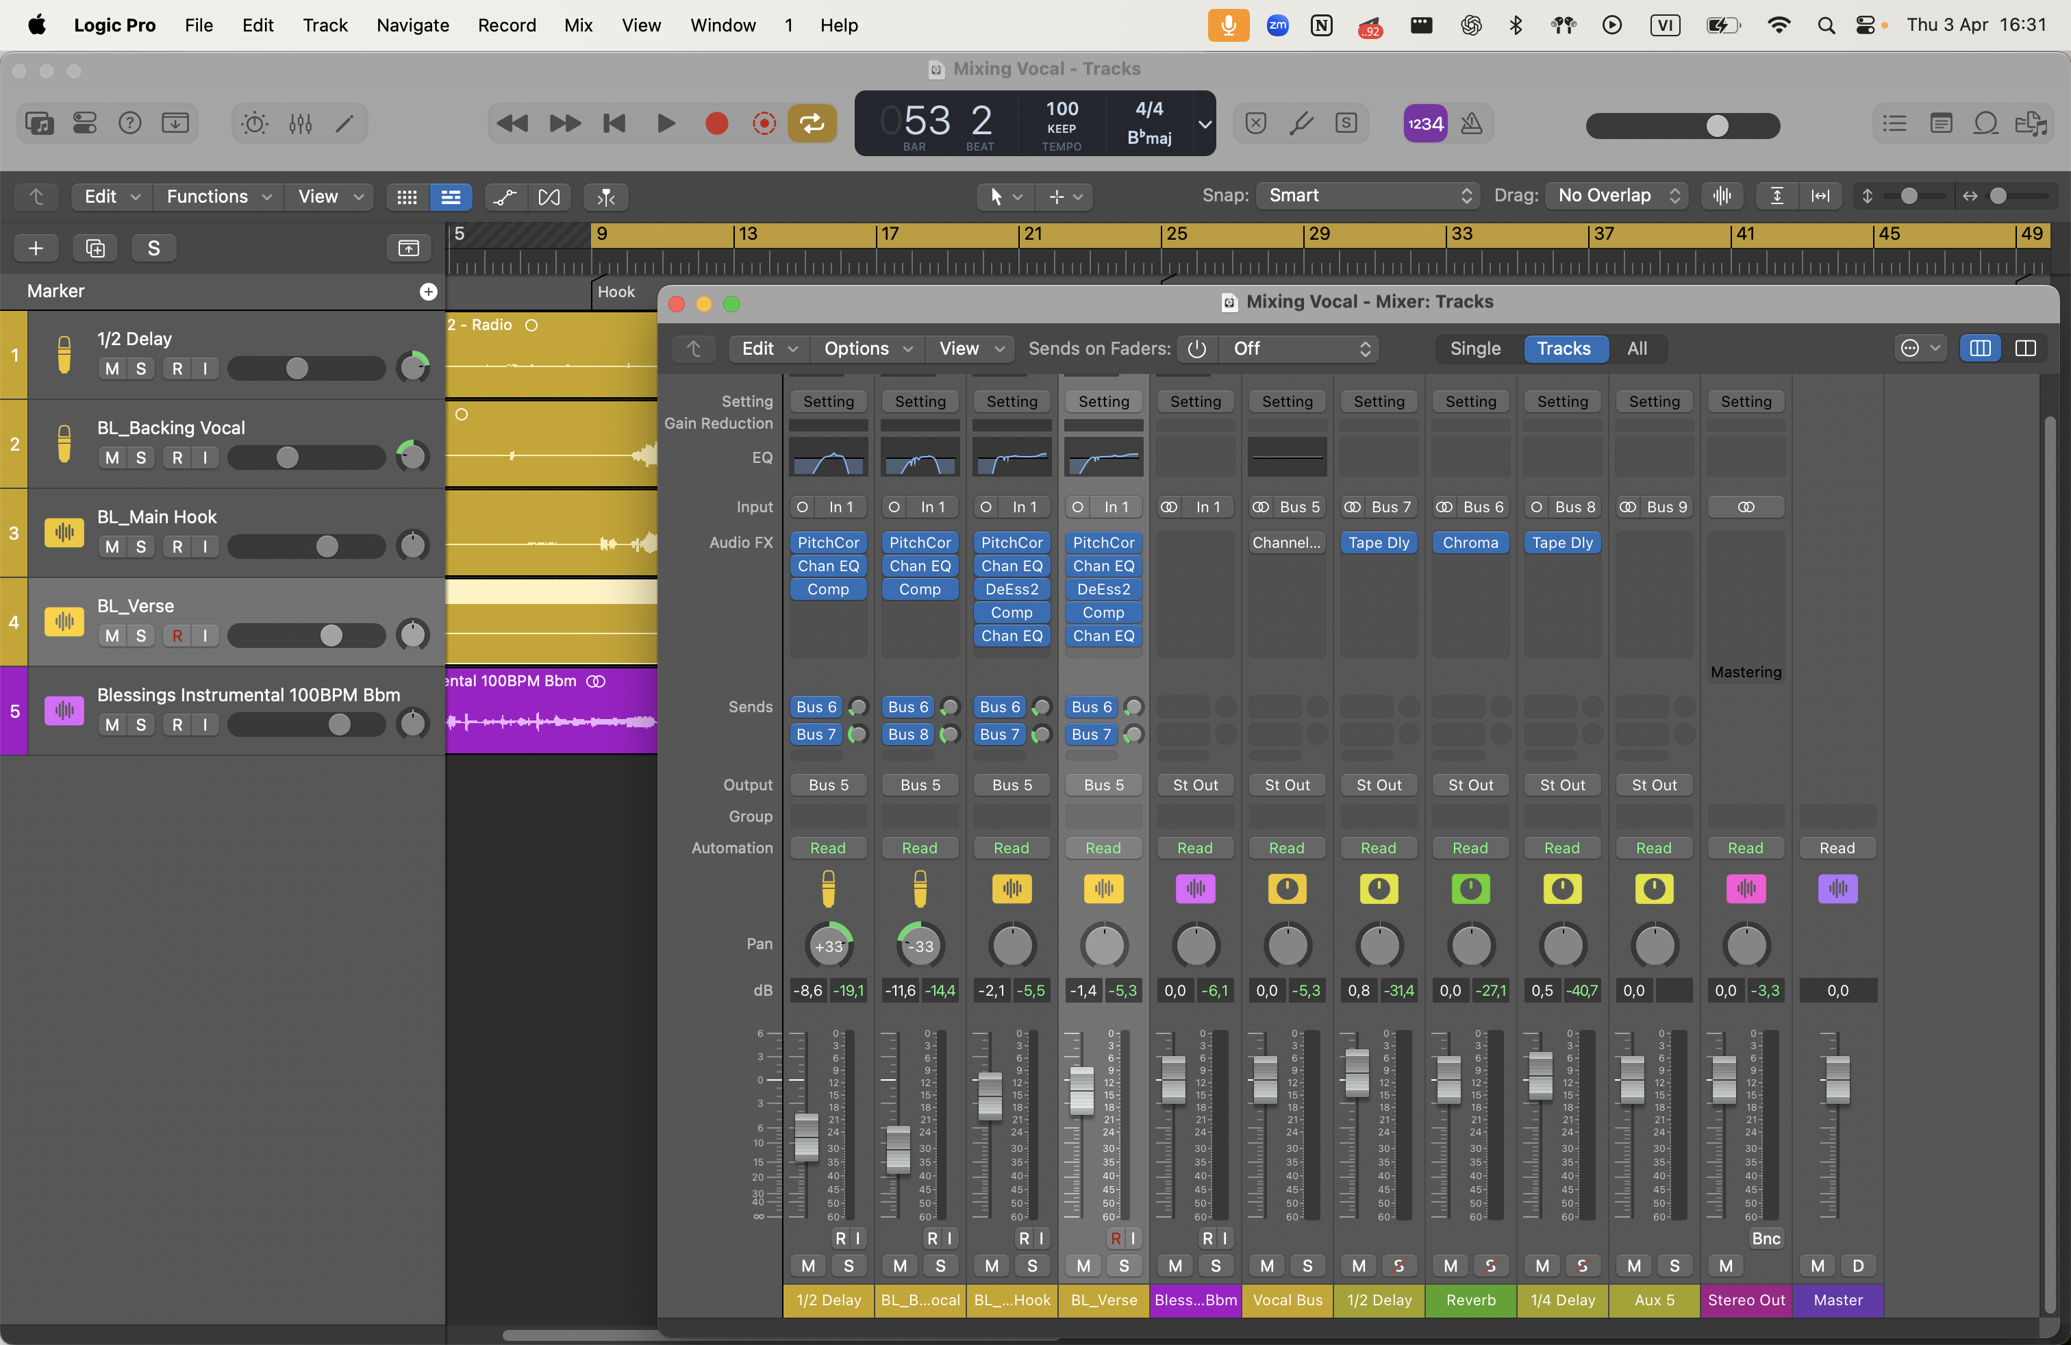Click Read automation on Master strip
Screen dimensions: 2071x1345
[1837, 849]
